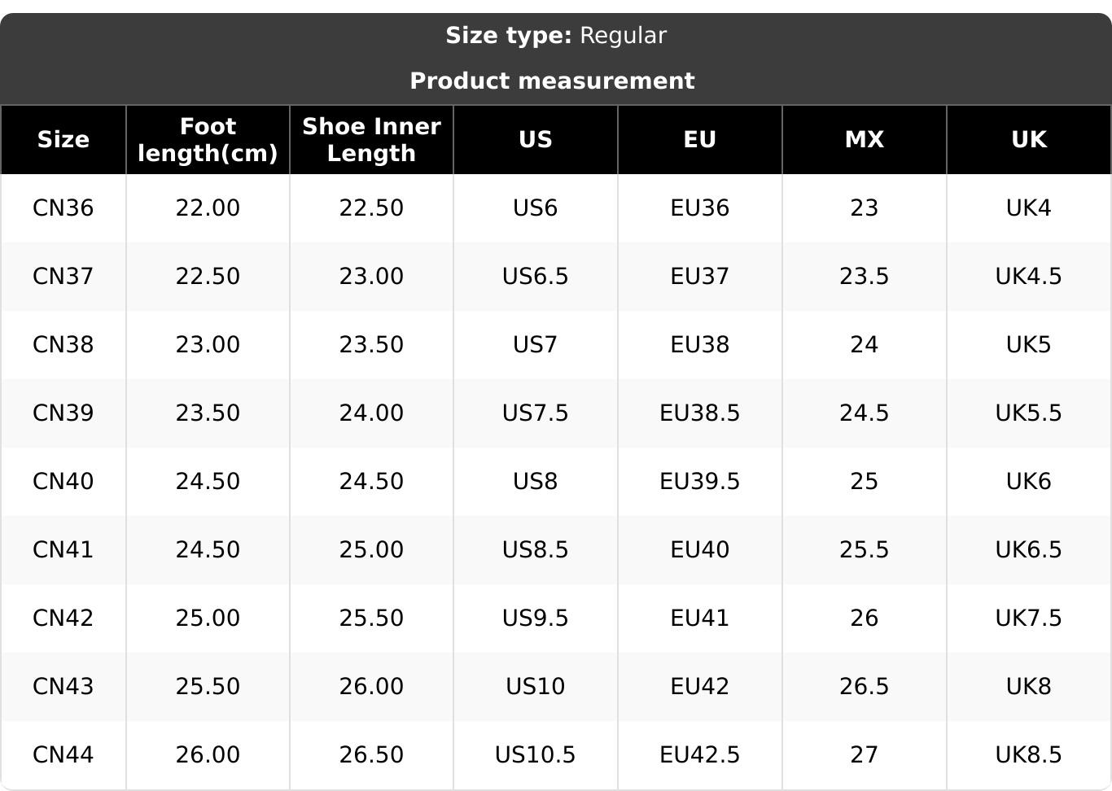
Task: Select the CN36 size cell
Action: coord(63,208)
